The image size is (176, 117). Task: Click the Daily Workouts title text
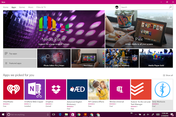point(159,102)
